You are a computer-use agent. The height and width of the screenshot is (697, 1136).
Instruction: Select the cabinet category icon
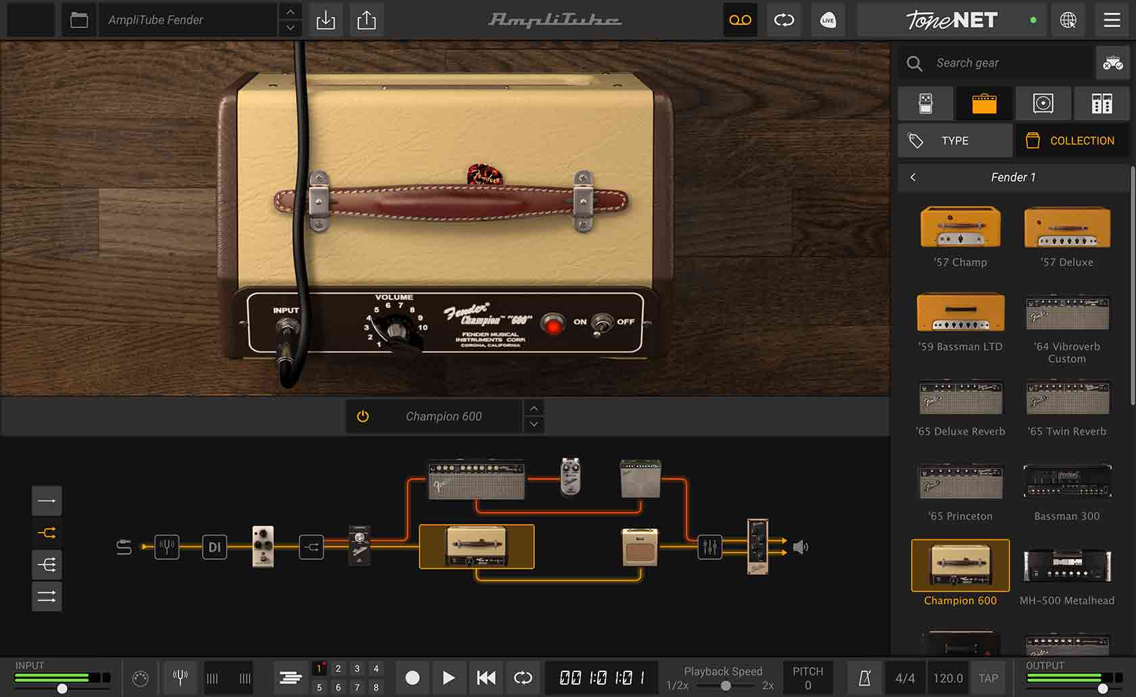pos(1043,103)
